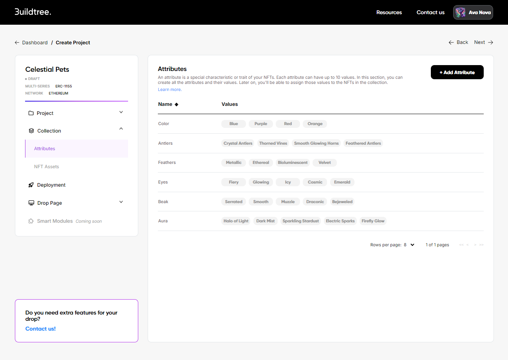The width and height of the screenshot is (508, 360).
Task: Collapse the Collection section chevron
Action: (121, 129)
